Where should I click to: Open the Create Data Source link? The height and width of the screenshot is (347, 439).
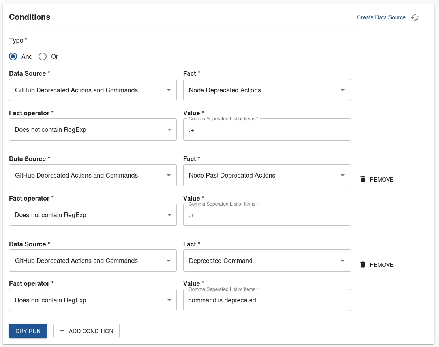point(381,17)
